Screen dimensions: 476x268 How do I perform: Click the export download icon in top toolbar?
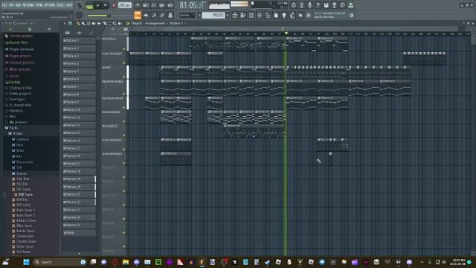tap(350, 5)
